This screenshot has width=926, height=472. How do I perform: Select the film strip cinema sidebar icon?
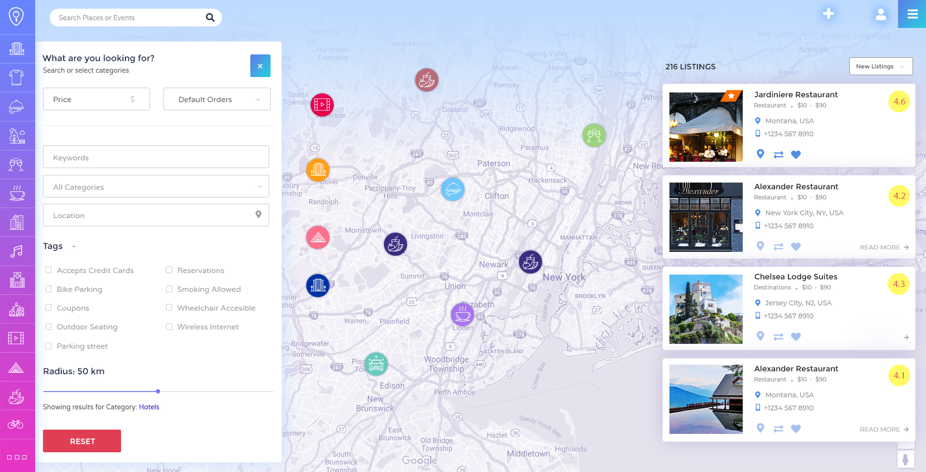point(17,338)
